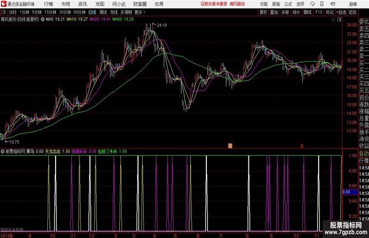Switch to the 分时 period tab
369x238 pixels.
[13, 12]
